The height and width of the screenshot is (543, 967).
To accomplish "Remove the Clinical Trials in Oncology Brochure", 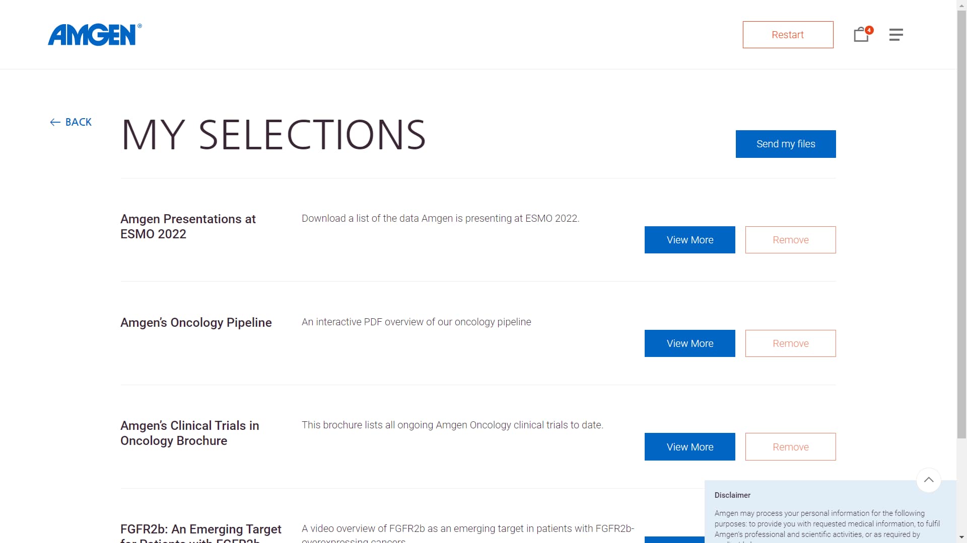I will point(790,446).
